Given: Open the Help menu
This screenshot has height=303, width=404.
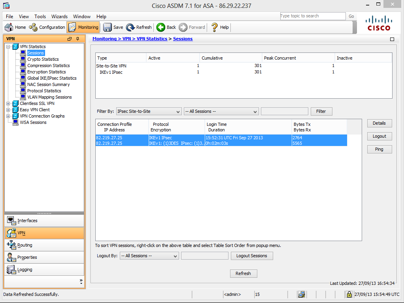Looking at the screenshot, I should coord(101,17).
